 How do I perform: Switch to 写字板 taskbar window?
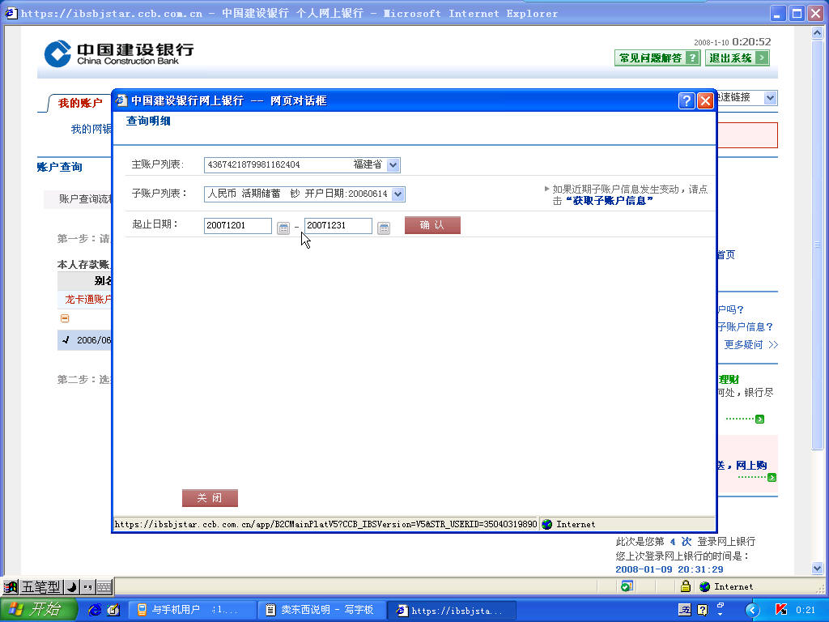pos(320,610)
